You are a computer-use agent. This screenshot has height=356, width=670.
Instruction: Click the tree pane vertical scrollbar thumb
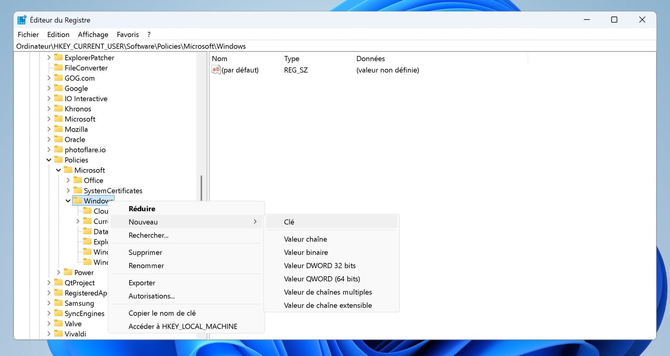(201, 188)
